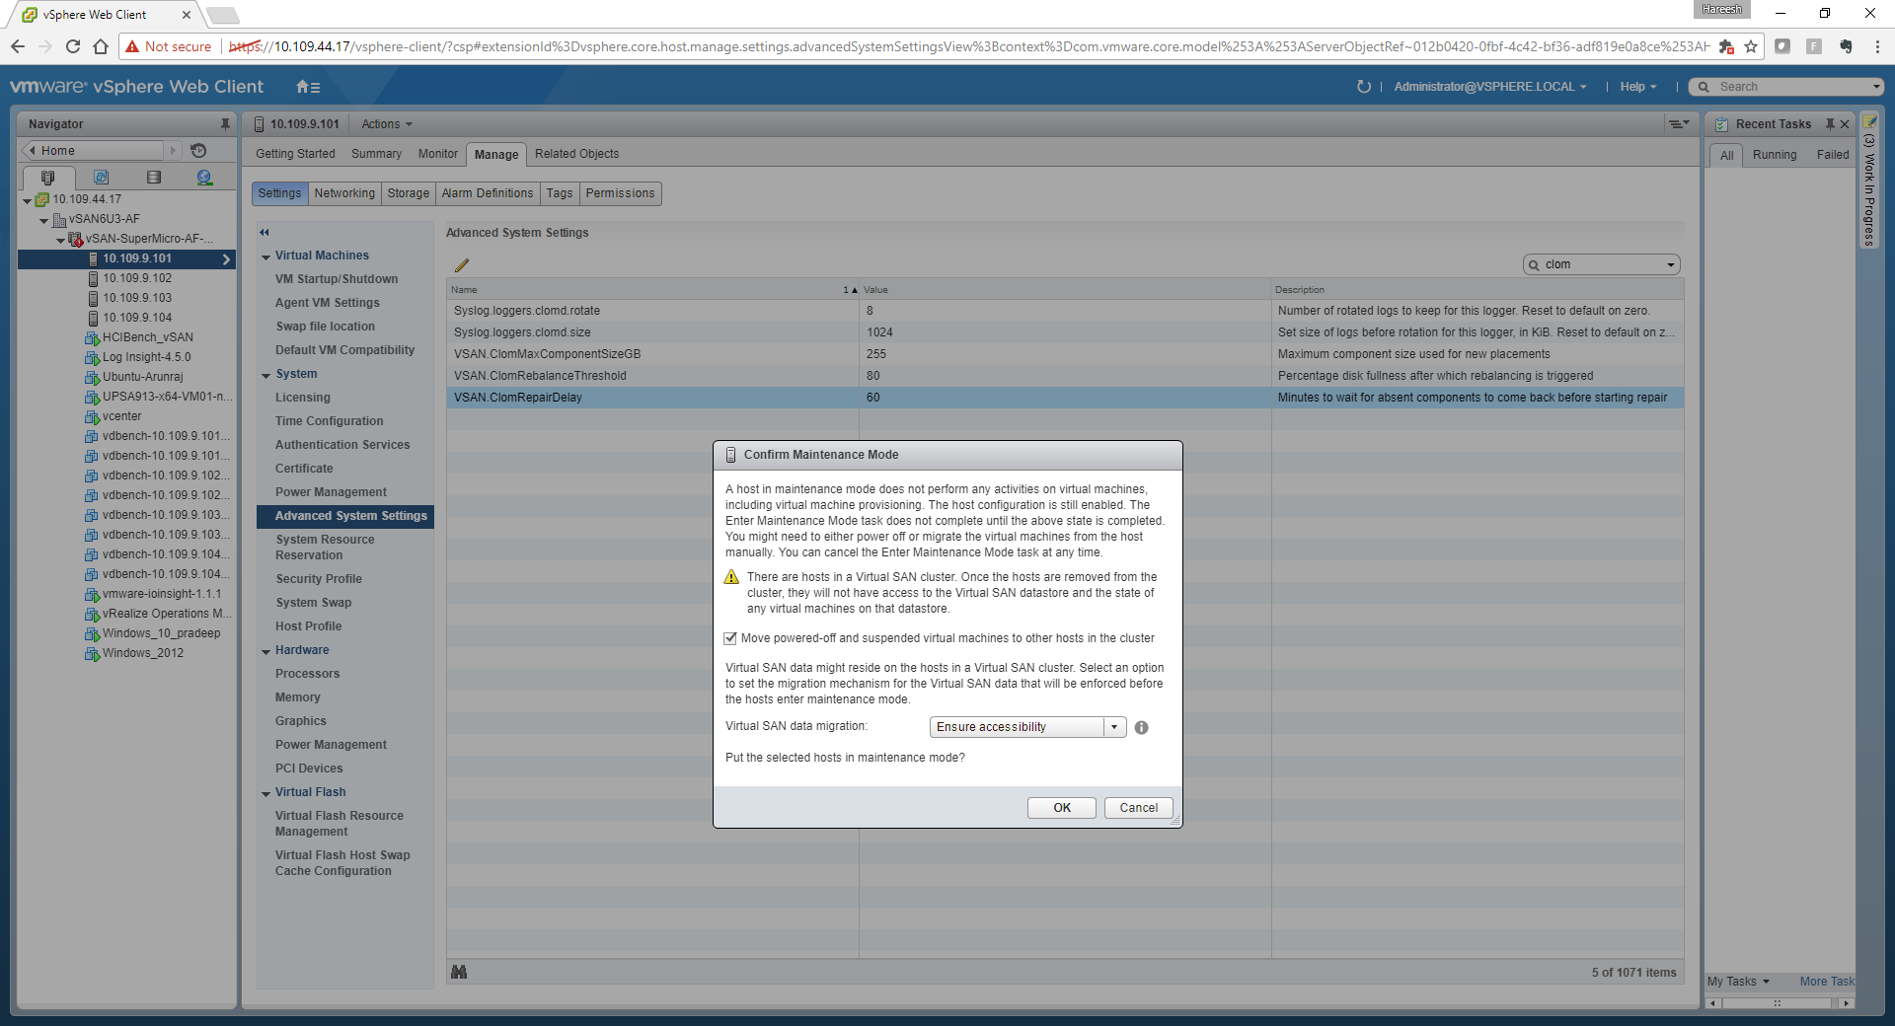
Task: Open the Networking sub-tab
Action: [344, 193]
